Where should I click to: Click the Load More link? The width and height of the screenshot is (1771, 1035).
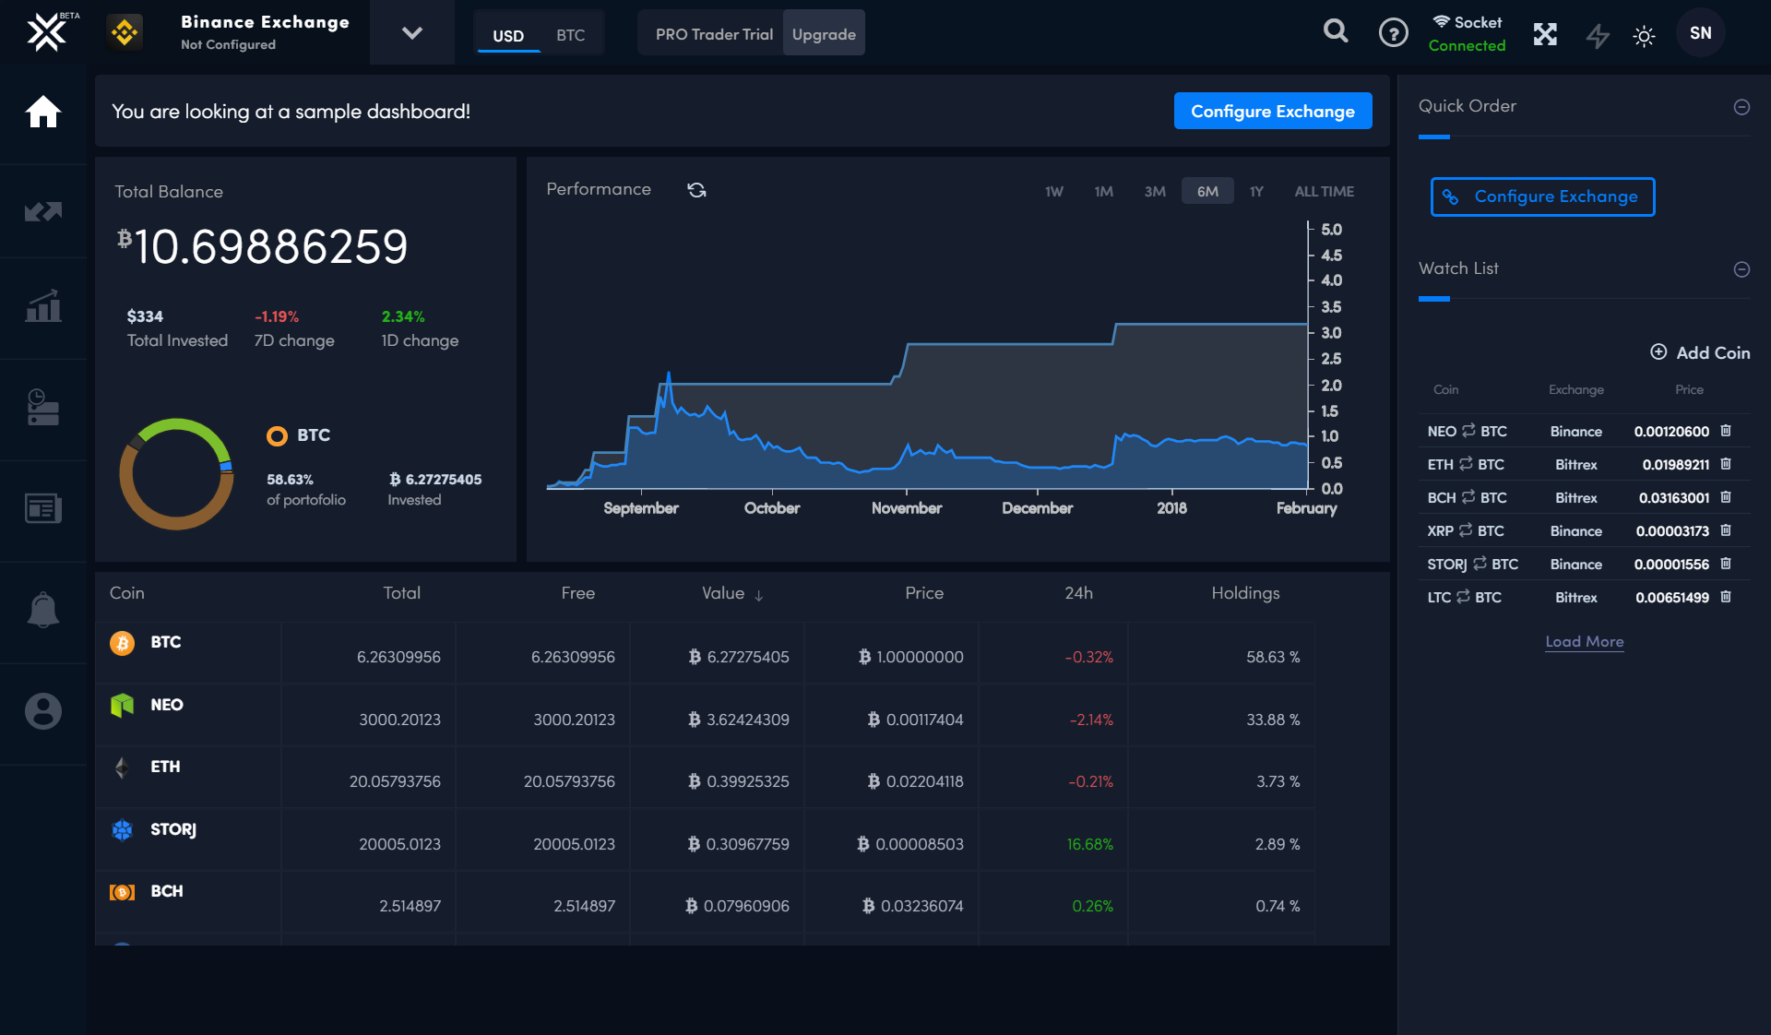coord(1584,639)
